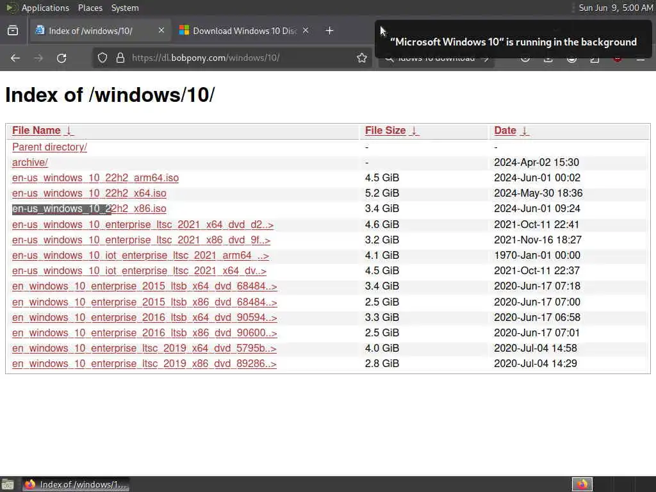This screenshot has height=492, width=656.
Task: Open the System menu
Action: [125, 8]
